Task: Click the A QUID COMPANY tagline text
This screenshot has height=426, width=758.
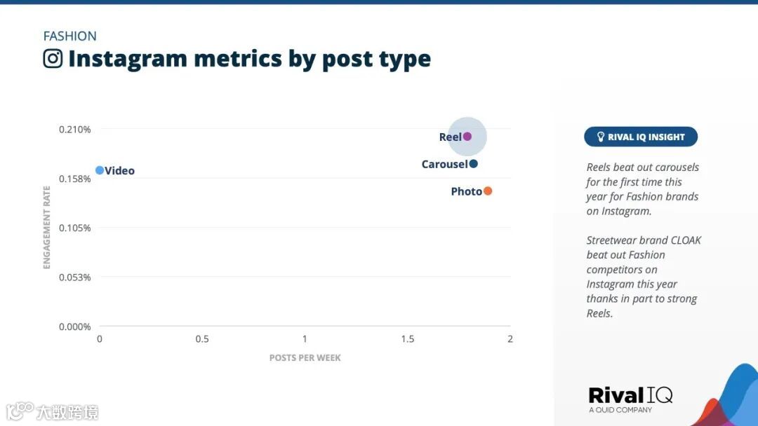Action: [x=620, y=410]
